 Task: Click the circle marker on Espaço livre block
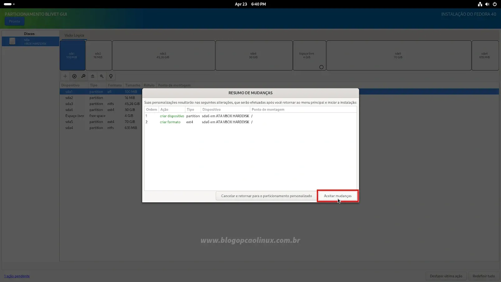pos(321,67)
